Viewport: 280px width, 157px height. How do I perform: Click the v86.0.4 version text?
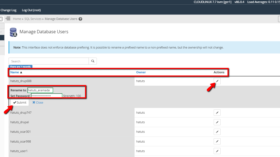pos(239,2)
